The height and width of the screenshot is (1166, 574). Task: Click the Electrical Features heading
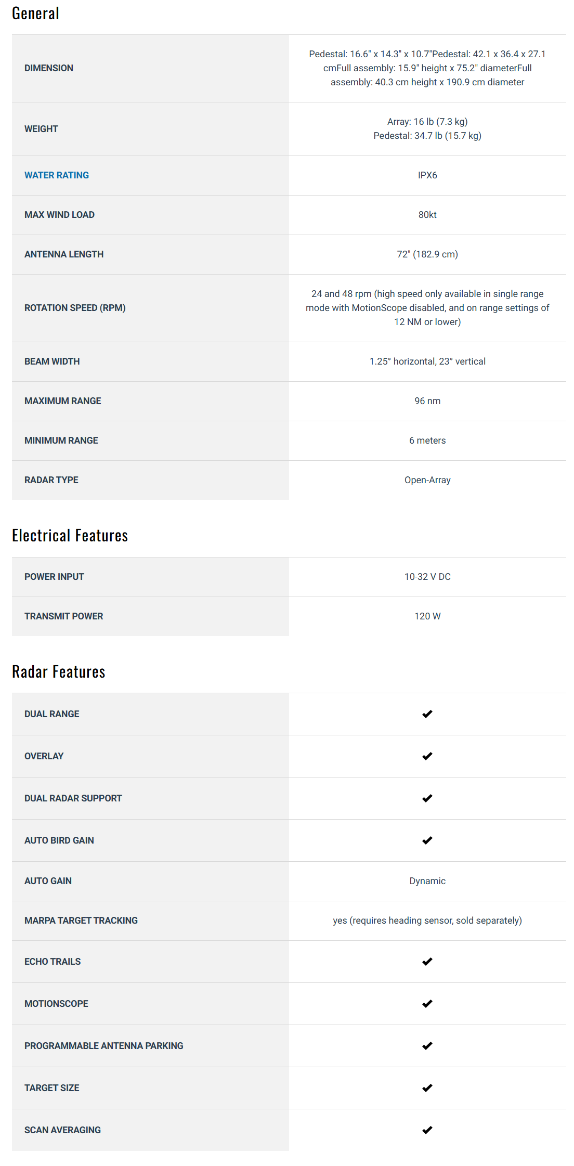70,536
